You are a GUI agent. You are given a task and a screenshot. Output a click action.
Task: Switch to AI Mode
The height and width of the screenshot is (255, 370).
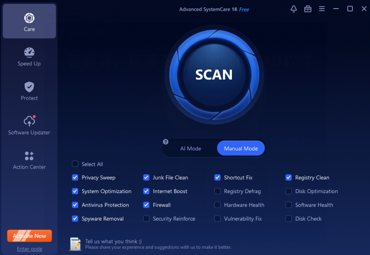(191, 148)
